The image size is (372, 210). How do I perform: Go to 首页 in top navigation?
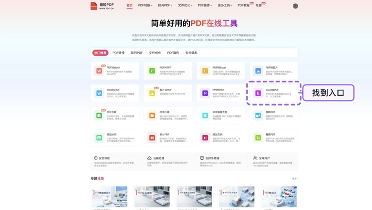pyautogui.click(x=130, y=5)
